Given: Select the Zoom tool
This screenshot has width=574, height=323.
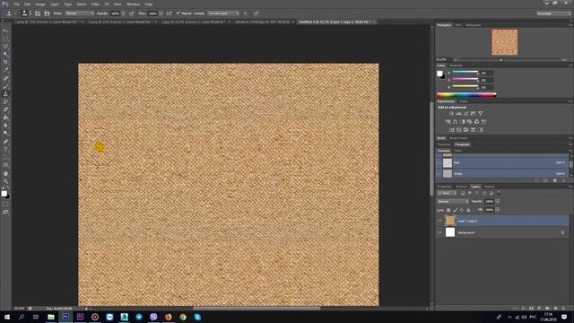Looking at the screenshot, I should (5, 181).
